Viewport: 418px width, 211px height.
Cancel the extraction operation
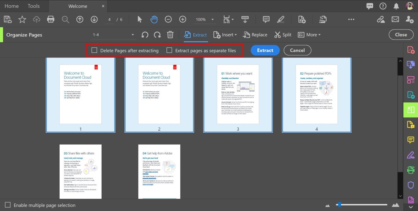tap(297, 50)
